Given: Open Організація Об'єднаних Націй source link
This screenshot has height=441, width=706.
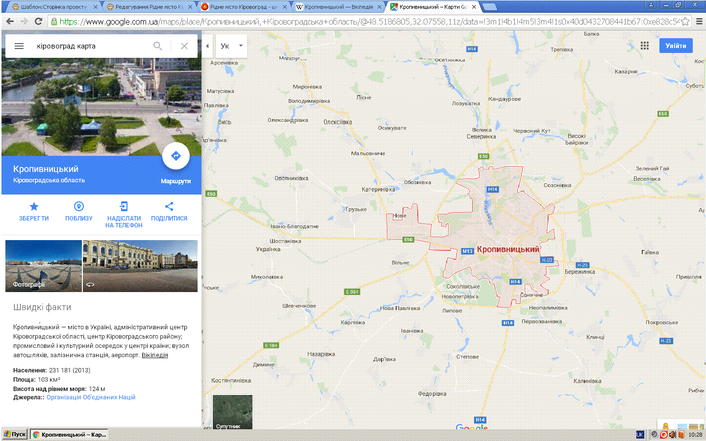Looking at the screenshot, I should [x=91, y=397].
